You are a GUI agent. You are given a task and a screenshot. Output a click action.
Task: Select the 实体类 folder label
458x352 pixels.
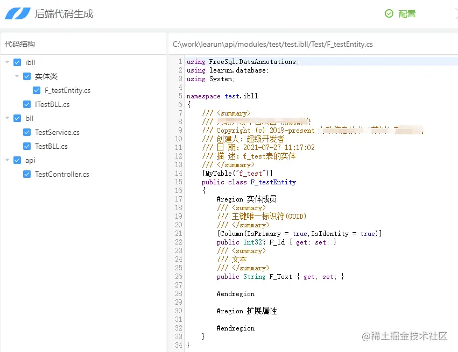click(x=46, y=76)
